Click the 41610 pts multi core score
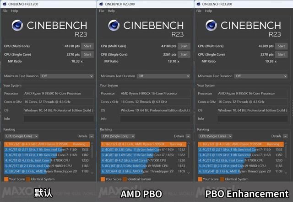 [72, 46]
